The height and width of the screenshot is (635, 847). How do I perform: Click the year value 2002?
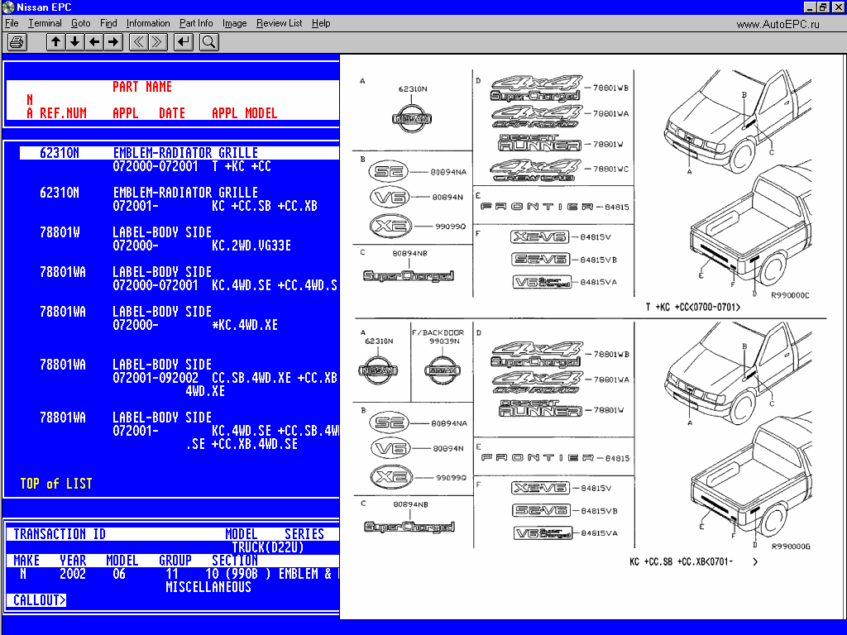[73, 574]
